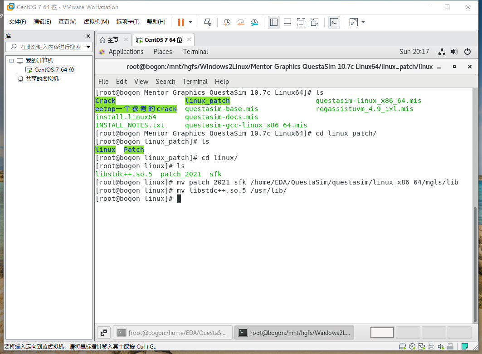
Task: Open the 选项卡(T) menu
Action: (x=128, y=22)
